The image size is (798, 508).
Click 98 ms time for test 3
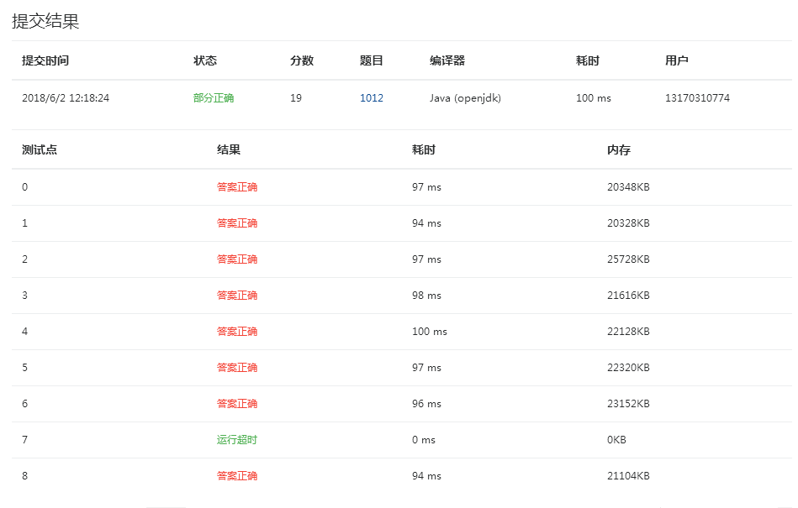[426, 296]
